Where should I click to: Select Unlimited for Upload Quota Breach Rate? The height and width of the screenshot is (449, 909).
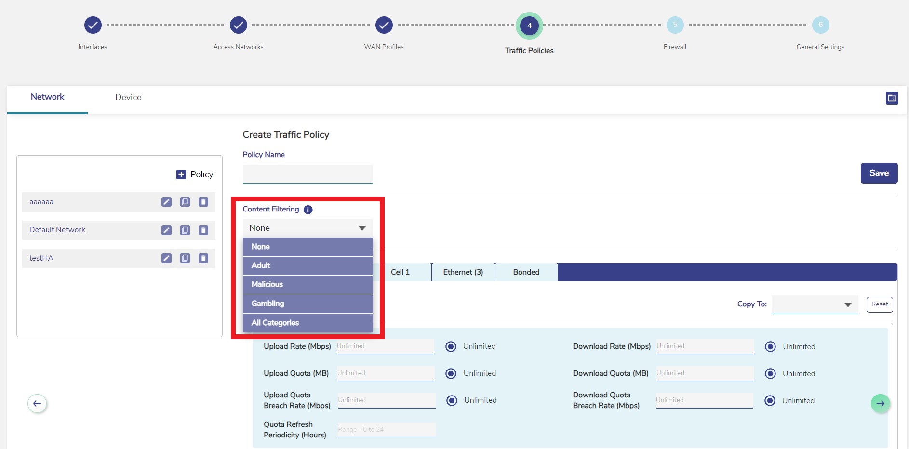(x=452, y=400)
